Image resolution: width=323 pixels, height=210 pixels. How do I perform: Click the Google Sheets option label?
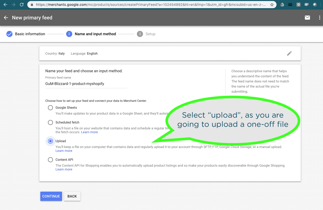(66, 108)
